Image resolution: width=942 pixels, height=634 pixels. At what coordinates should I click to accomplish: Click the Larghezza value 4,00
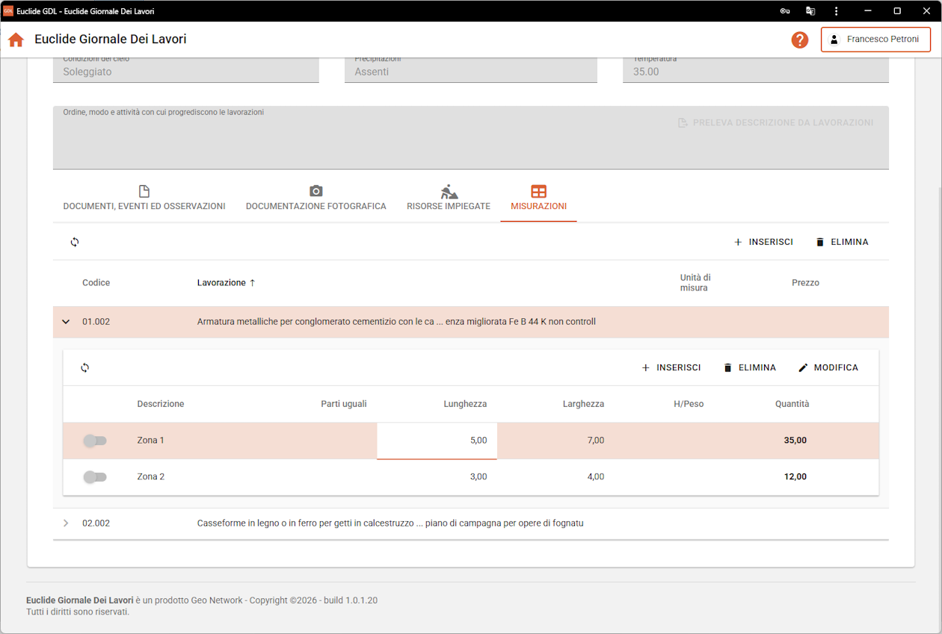point(595,476)
